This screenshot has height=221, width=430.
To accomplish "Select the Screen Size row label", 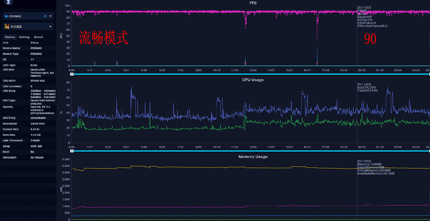I will (x=10, y=129).
